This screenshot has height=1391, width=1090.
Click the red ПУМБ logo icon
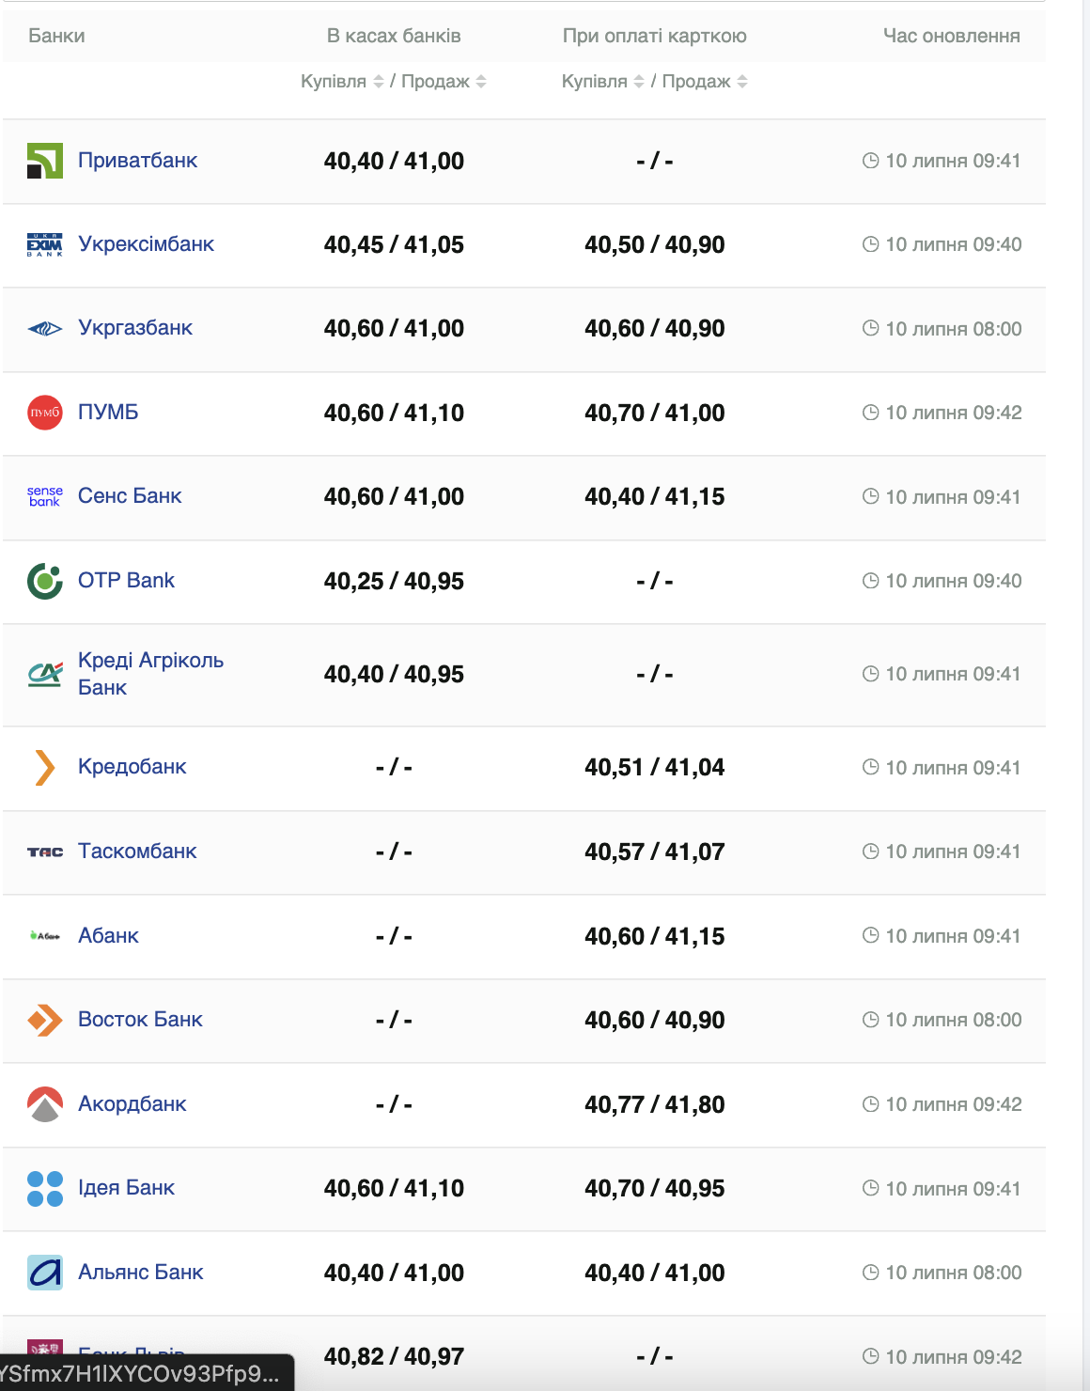[x=45, y=413]
